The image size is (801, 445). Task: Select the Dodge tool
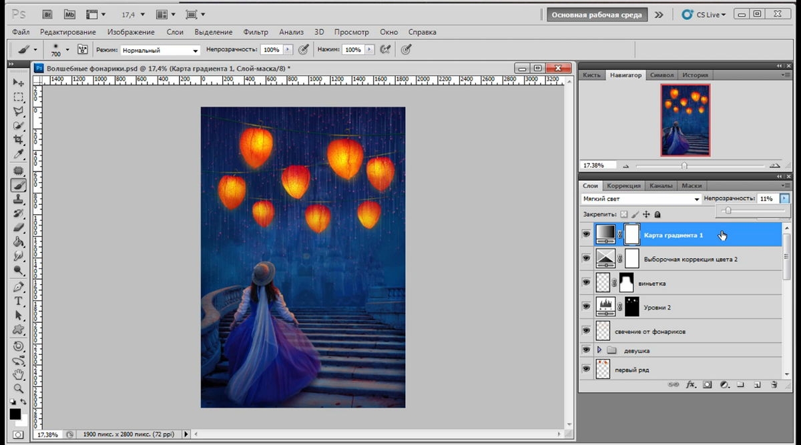[19, 271]
